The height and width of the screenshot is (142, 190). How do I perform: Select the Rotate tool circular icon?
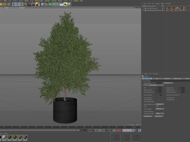pyautogui.click(x=5, y=4)
